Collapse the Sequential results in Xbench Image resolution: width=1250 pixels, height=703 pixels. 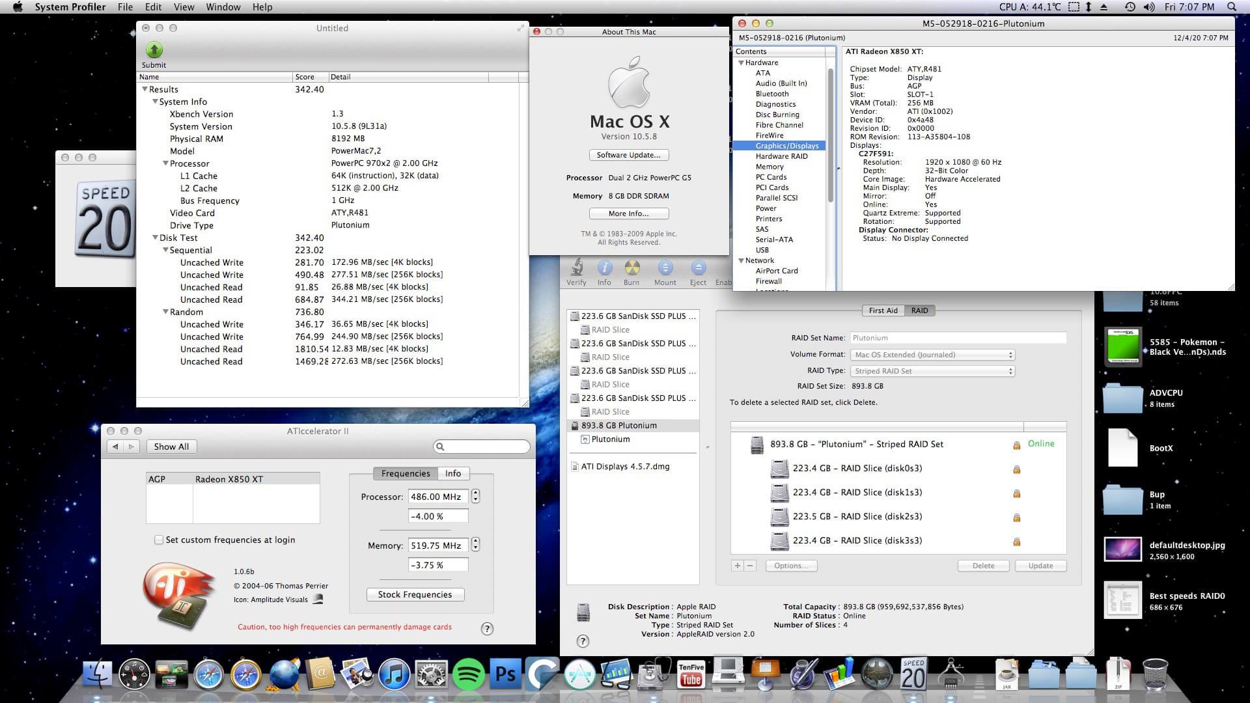click(165, 250)
